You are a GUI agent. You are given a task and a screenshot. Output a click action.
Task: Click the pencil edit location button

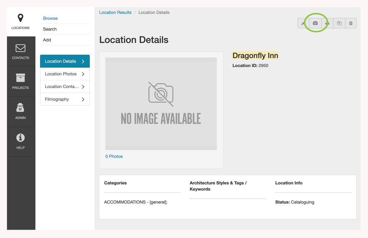303,23
